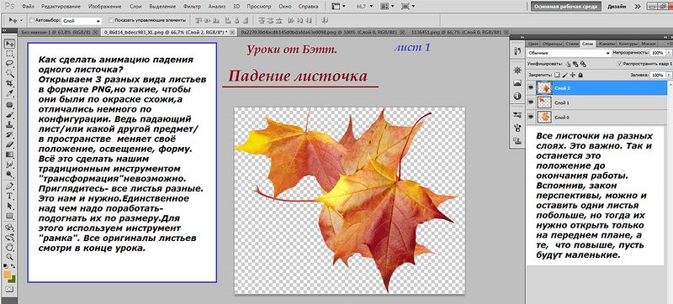Open the Info panel icon in dock
The width and height of the screenshot is (673, 304).
point(517,97)
